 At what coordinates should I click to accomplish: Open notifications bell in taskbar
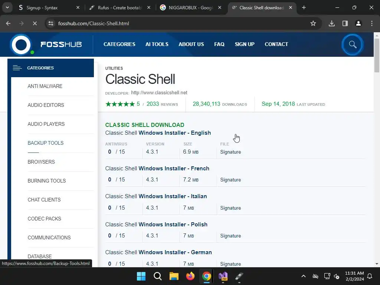pyautogui.click(x=370, y=276)
